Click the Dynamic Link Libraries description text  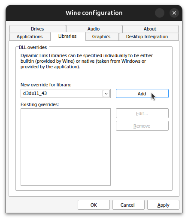[87, 61]
